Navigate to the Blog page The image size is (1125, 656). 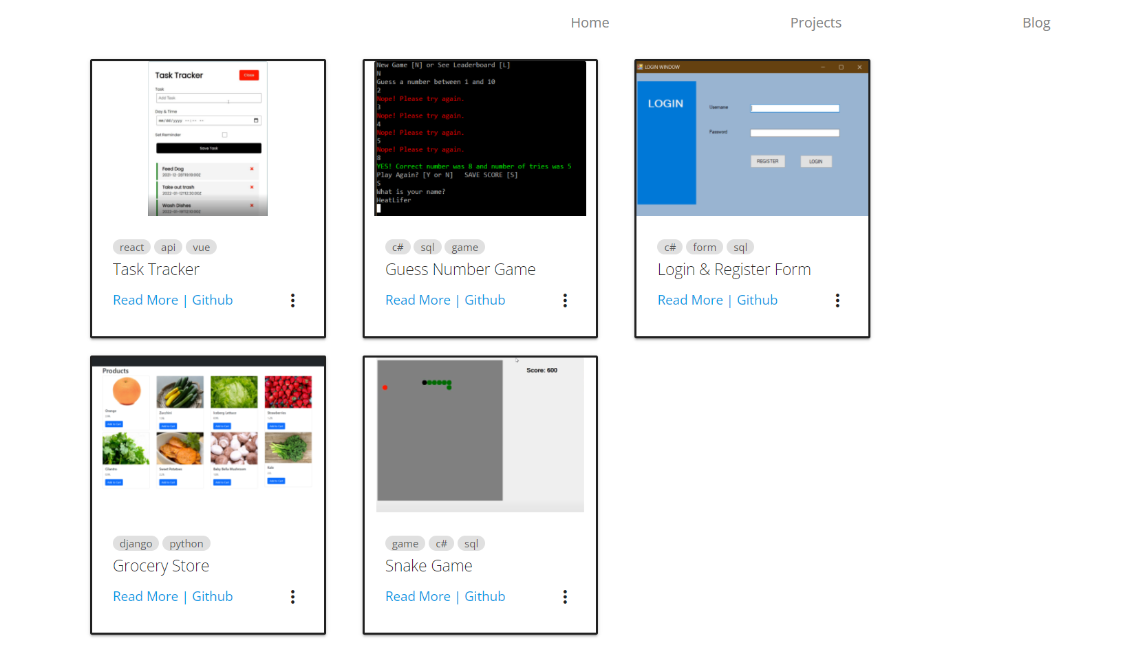tap(1036, 23)
